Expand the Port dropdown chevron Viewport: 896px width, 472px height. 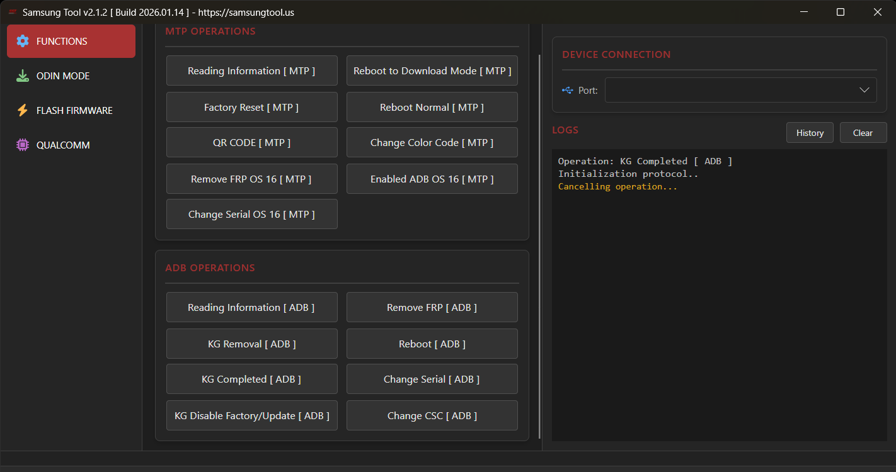pos(864,90)
